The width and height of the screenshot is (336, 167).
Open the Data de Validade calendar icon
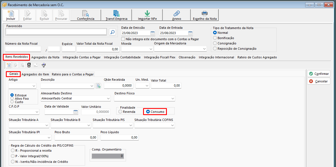coord(76,112)
